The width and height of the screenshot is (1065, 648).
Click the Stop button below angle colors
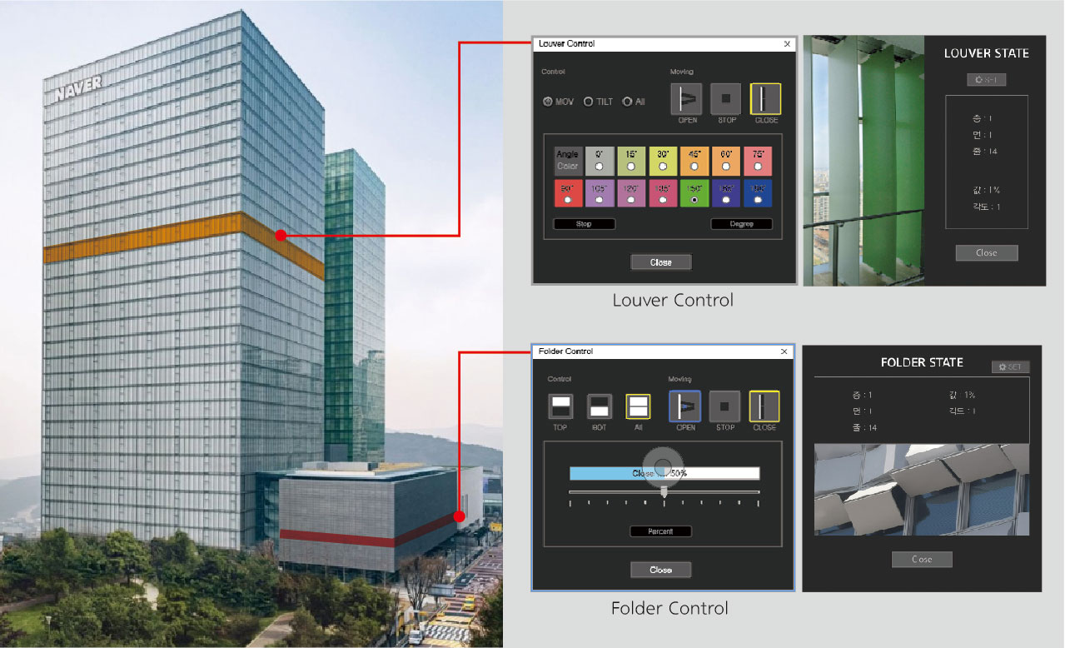pos(584,224)
